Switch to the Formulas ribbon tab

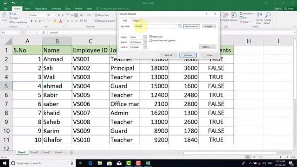(x=56, y=9)
